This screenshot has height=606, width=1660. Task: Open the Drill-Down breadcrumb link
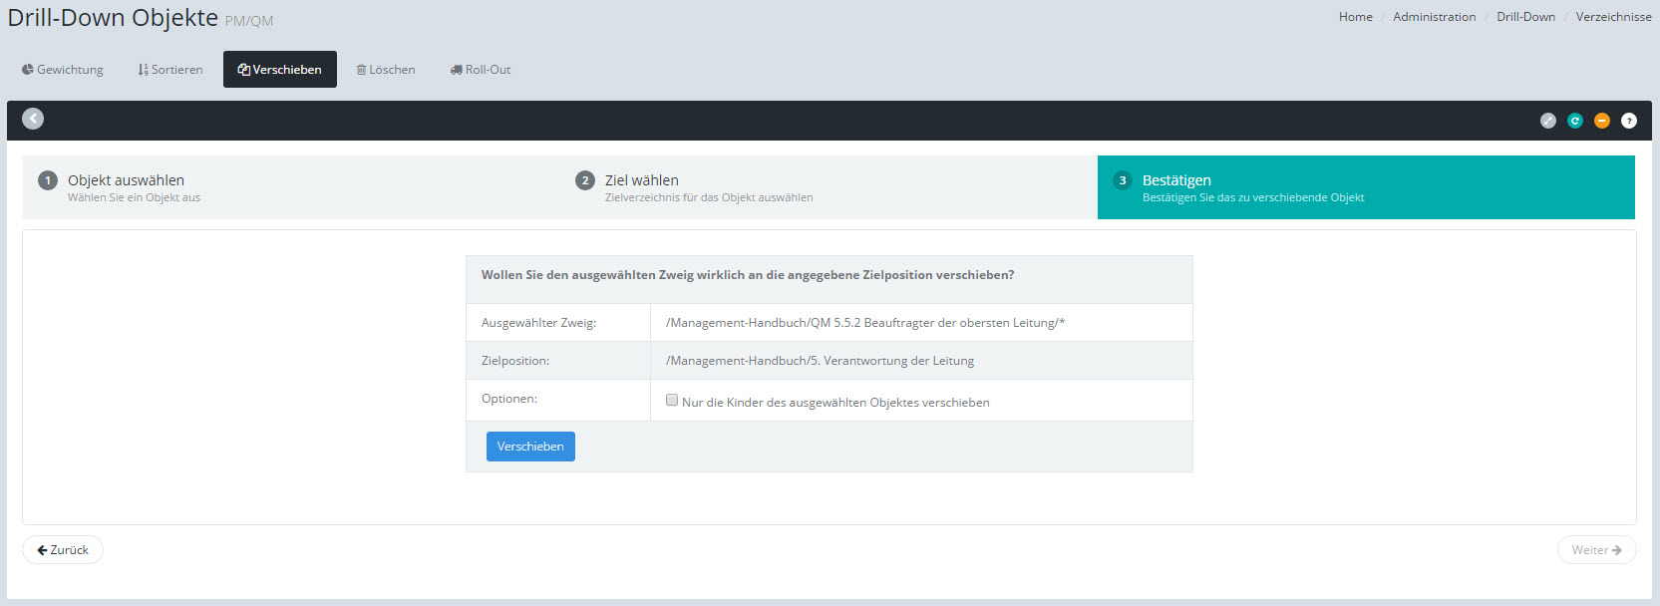point(1525,17)
